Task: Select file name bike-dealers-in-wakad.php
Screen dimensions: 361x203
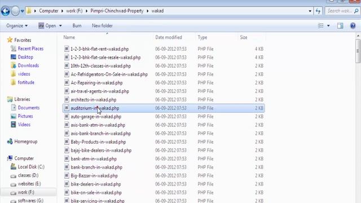Action: click(x=96, y=184)
